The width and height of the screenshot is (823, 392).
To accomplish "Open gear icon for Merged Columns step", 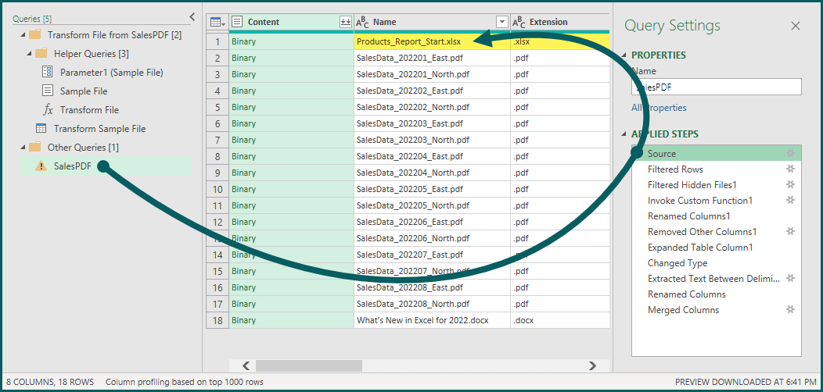I will (791, 310).
